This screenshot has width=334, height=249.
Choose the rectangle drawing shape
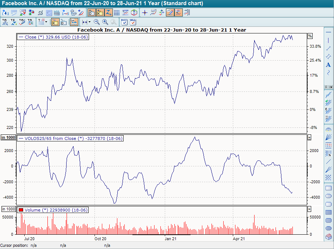click(328, 188)
